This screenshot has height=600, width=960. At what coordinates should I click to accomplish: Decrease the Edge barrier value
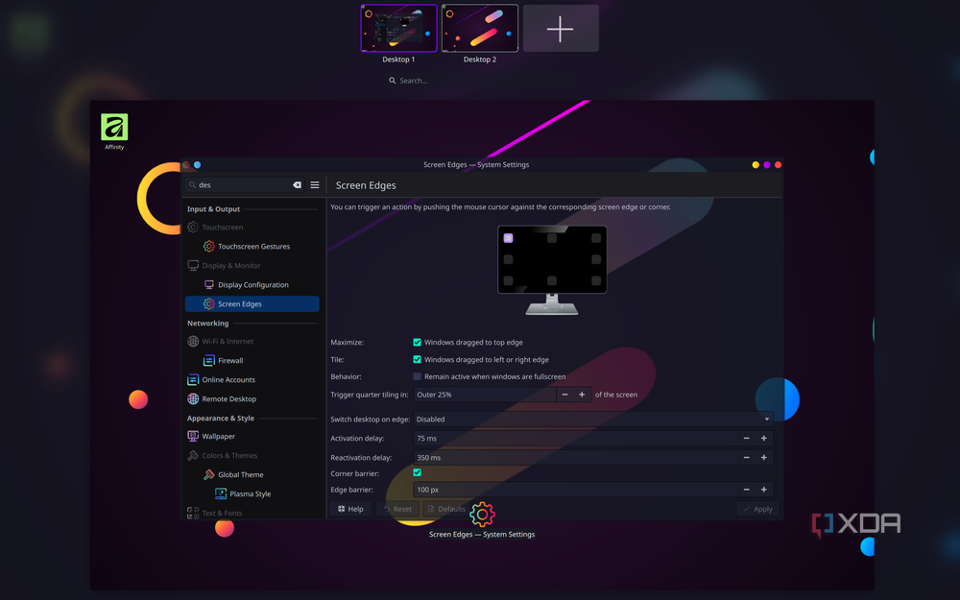746,490
